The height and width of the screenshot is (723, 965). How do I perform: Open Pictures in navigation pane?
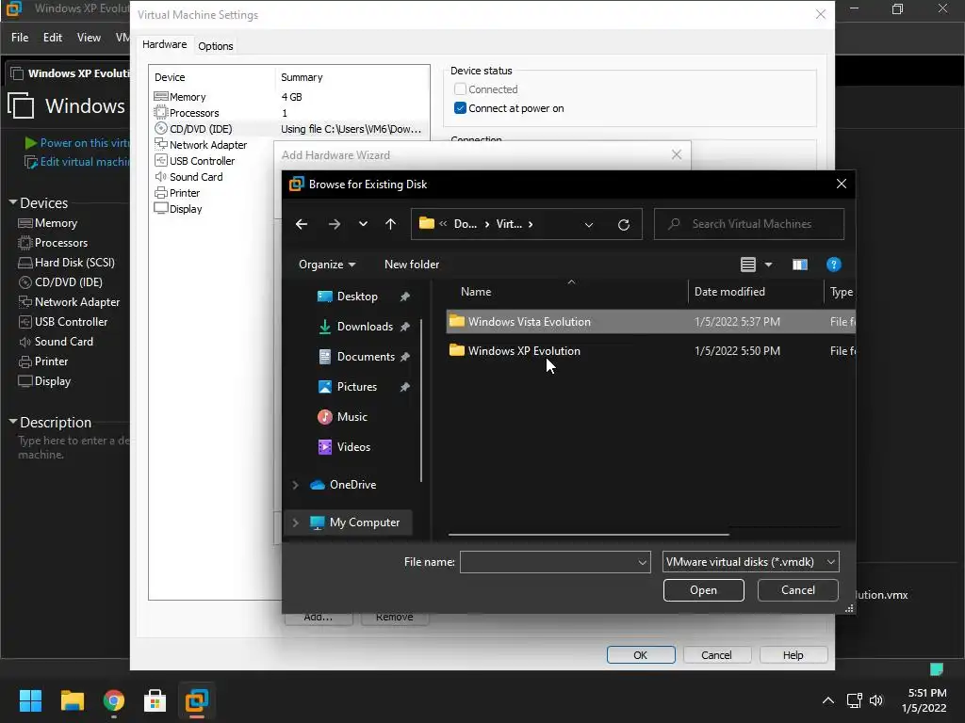click(356, 387)
